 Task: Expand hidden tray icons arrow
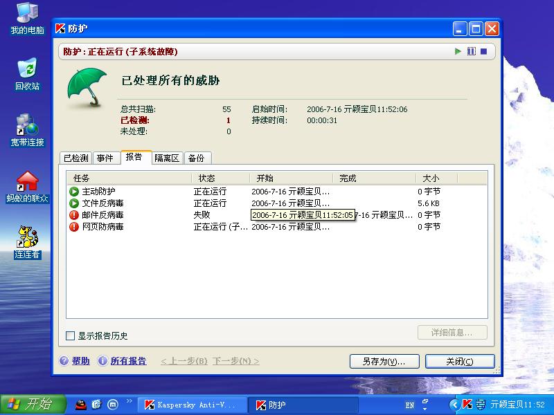pyautogui.click(x=455, y=405)
